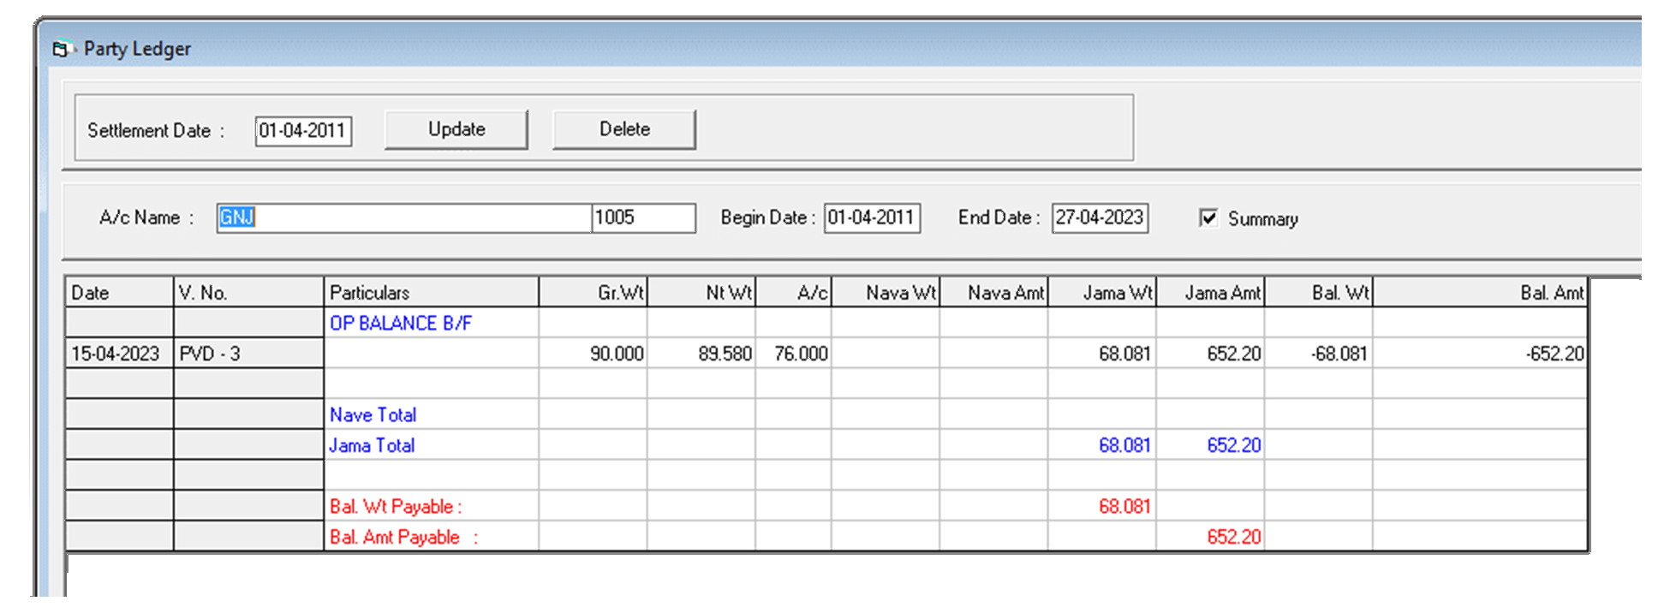Screen dimensions: 1670x607
Task: Click balance amount value -652.20
Action: pos(1555,354)
